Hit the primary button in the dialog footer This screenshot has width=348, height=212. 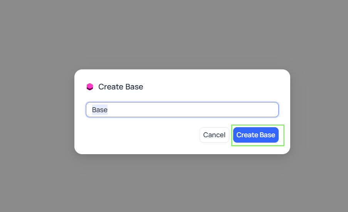[x=256, y=135]
